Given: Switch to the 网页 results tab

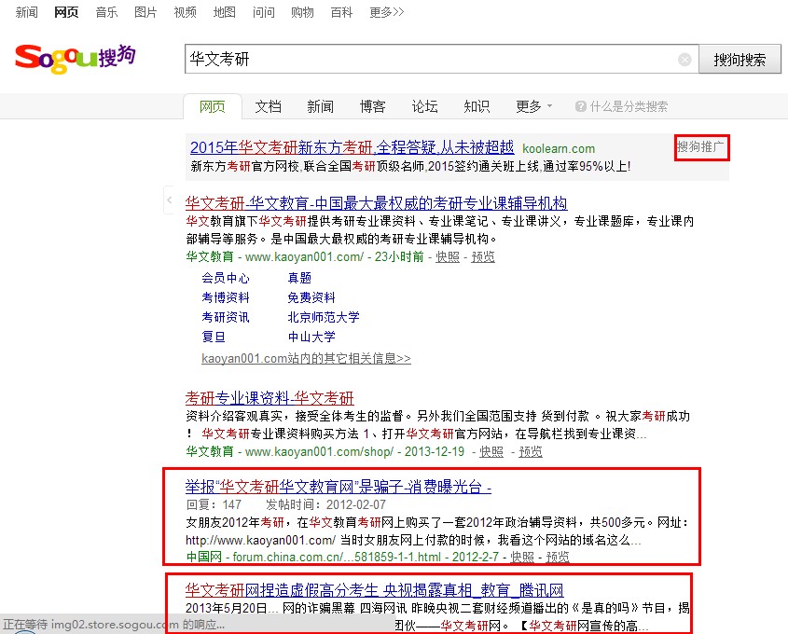Looking at the screenshot, I should click(x=212, y=106).
